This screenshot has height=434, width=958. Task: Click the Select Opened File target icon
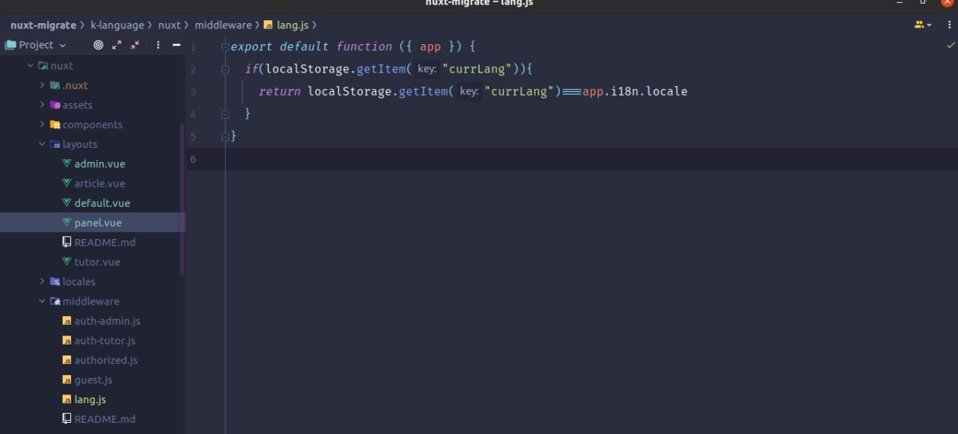[x=98, y=45]
